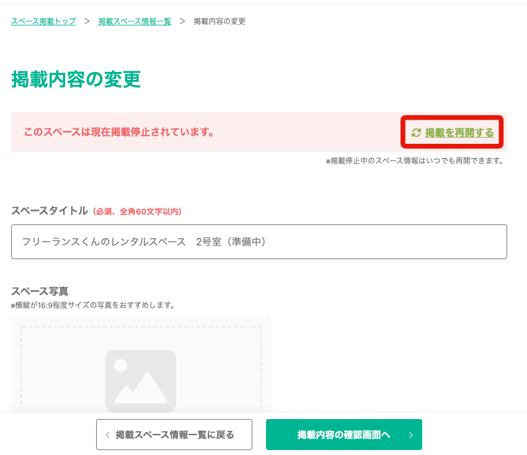Image resolution: width=527 pixels, height=455 pixels.
Task: Click the refresh icon beside 掲載を再開する
Action: [416, 133]
